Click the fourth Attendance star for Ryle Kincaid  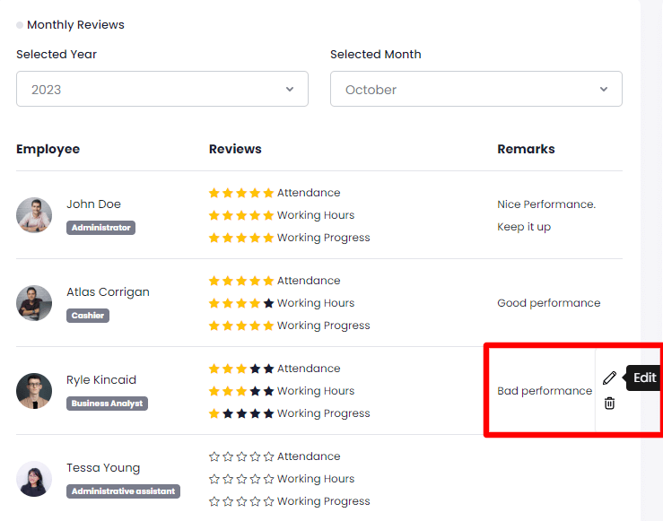click(x=255, y=369)
